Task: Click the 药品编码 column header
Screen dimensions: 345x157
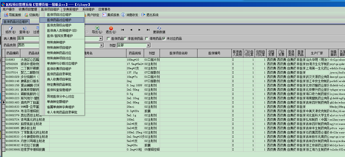Action: [13, 53]
